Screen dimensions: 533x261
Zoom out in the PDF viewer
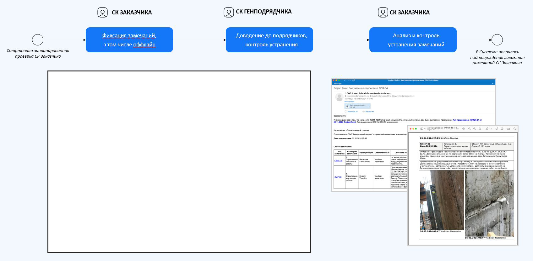point(469,129)
